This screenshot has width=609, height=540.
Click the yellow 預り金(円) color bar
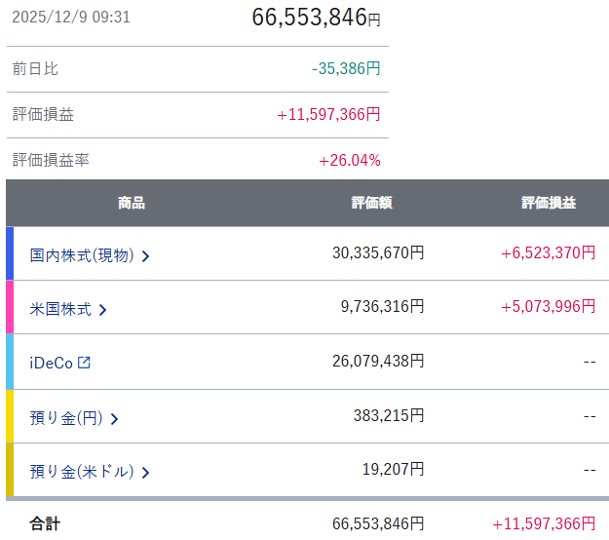pyautogui.click(x=10, y=416)
